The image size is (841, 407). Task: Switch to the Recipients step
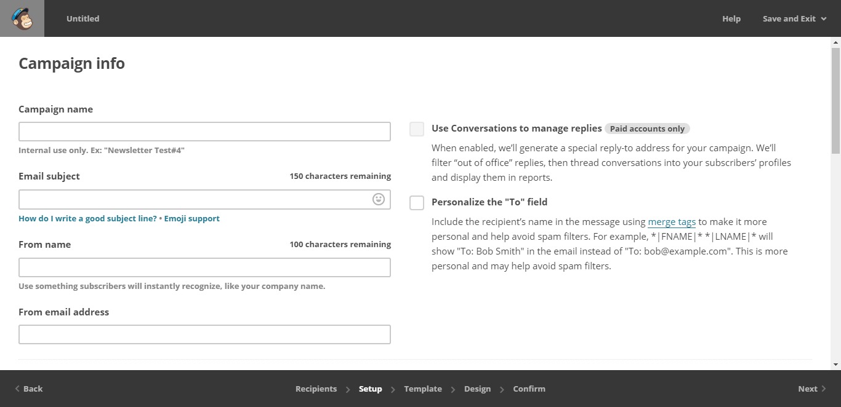(316, 389)
